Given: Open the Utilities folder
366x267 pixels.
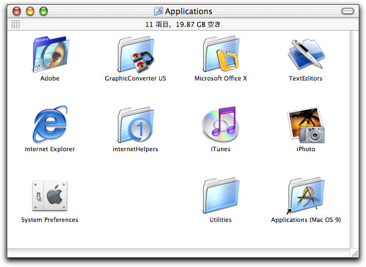Looking at the screenshot, I should pos(220,196).
